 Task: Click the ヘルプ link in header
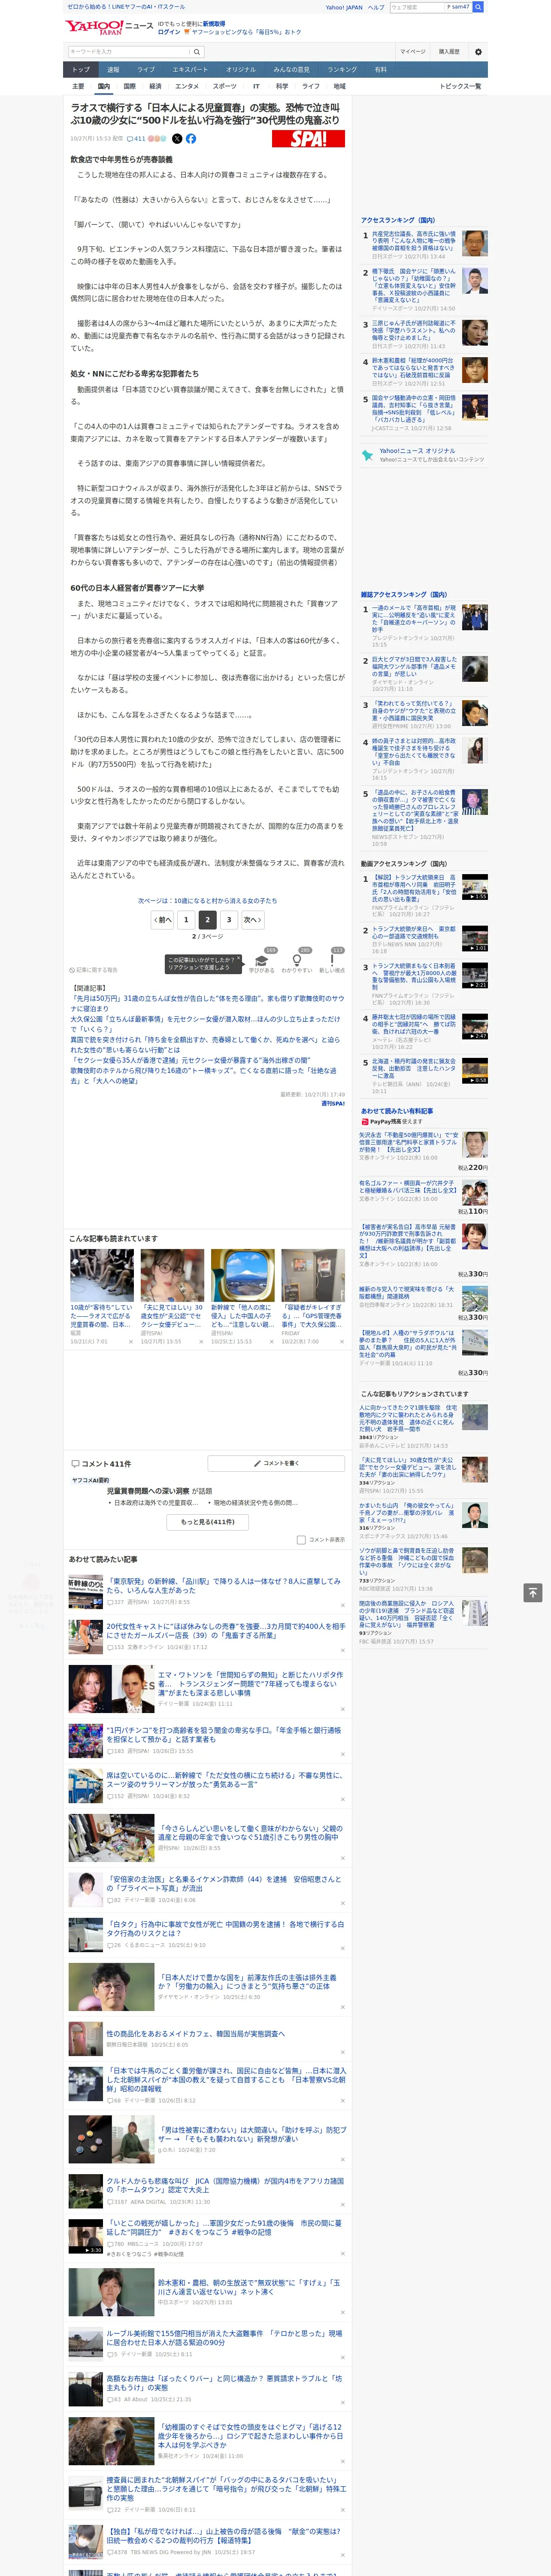point(376,7)
